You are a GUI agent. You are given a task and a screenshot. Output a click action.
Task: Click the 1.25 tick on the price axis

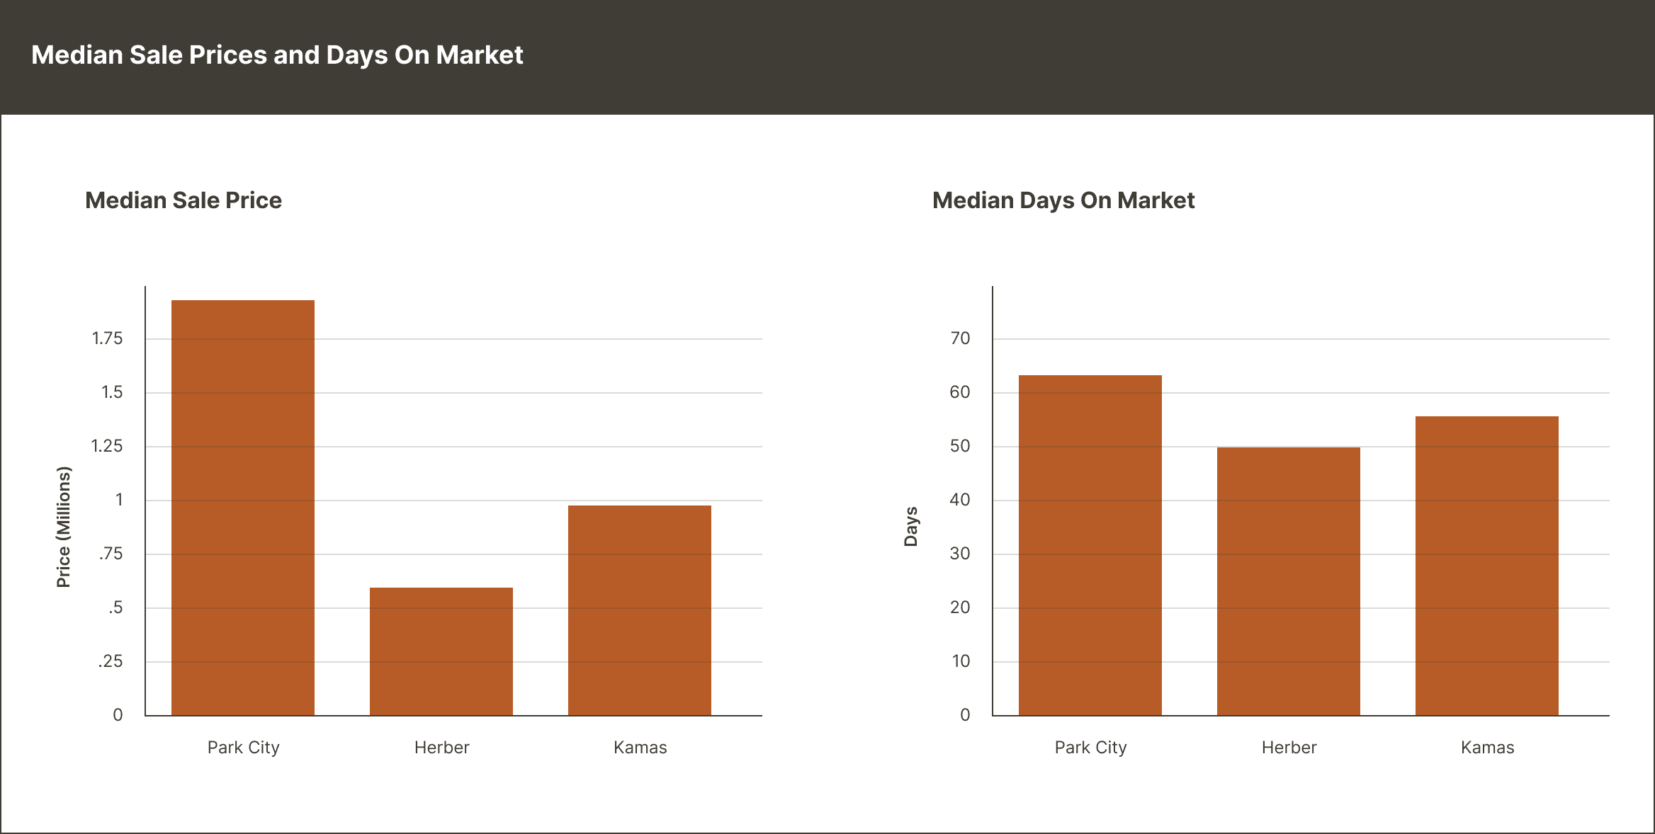[108, 447]
